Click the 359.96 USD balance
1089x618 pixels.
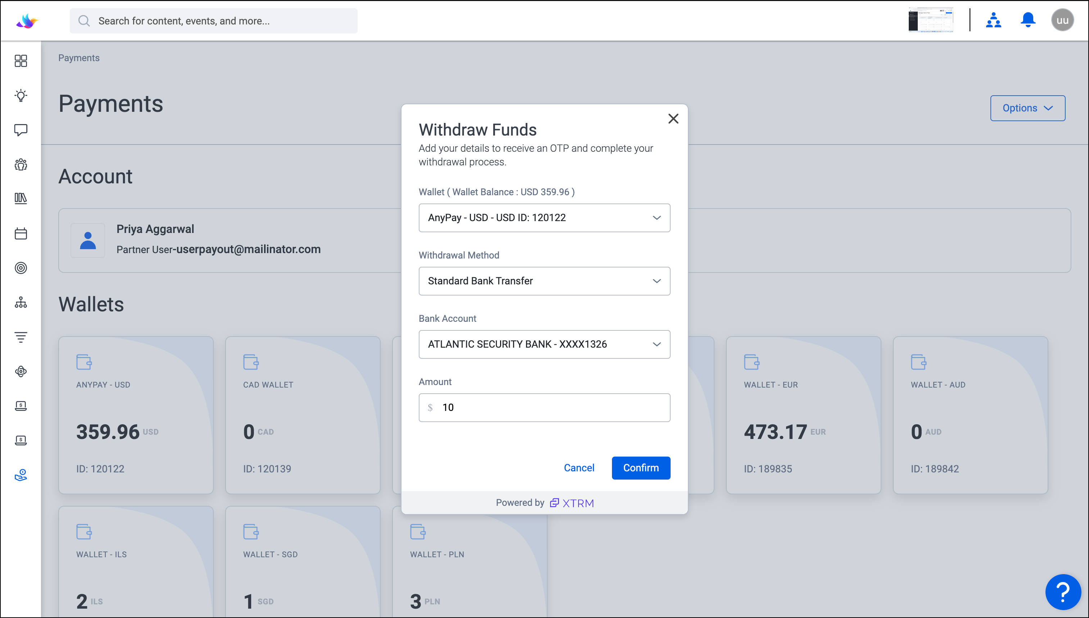click(117, 432)
